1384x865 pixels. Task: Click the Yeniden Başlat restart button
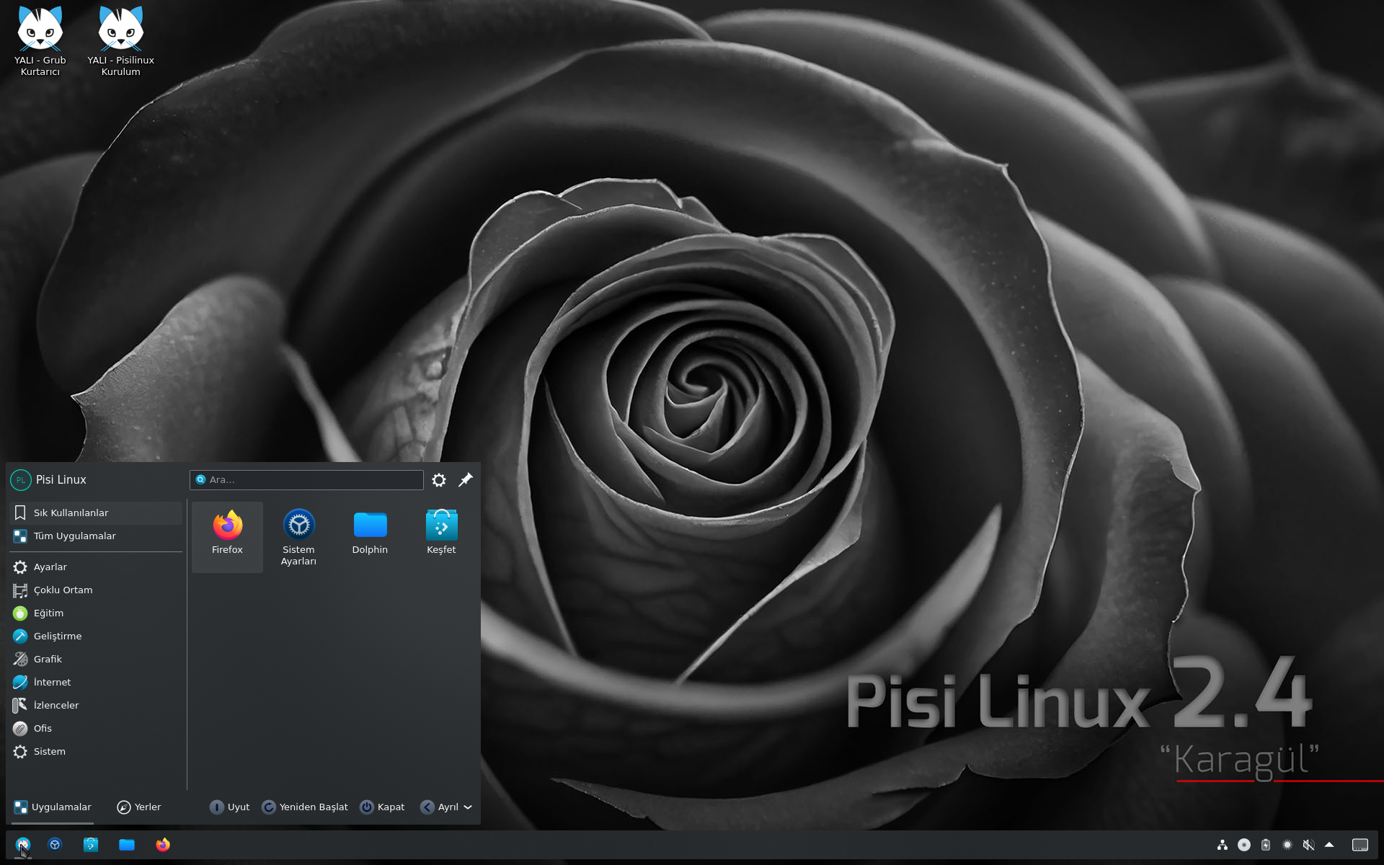click(305, 807)
